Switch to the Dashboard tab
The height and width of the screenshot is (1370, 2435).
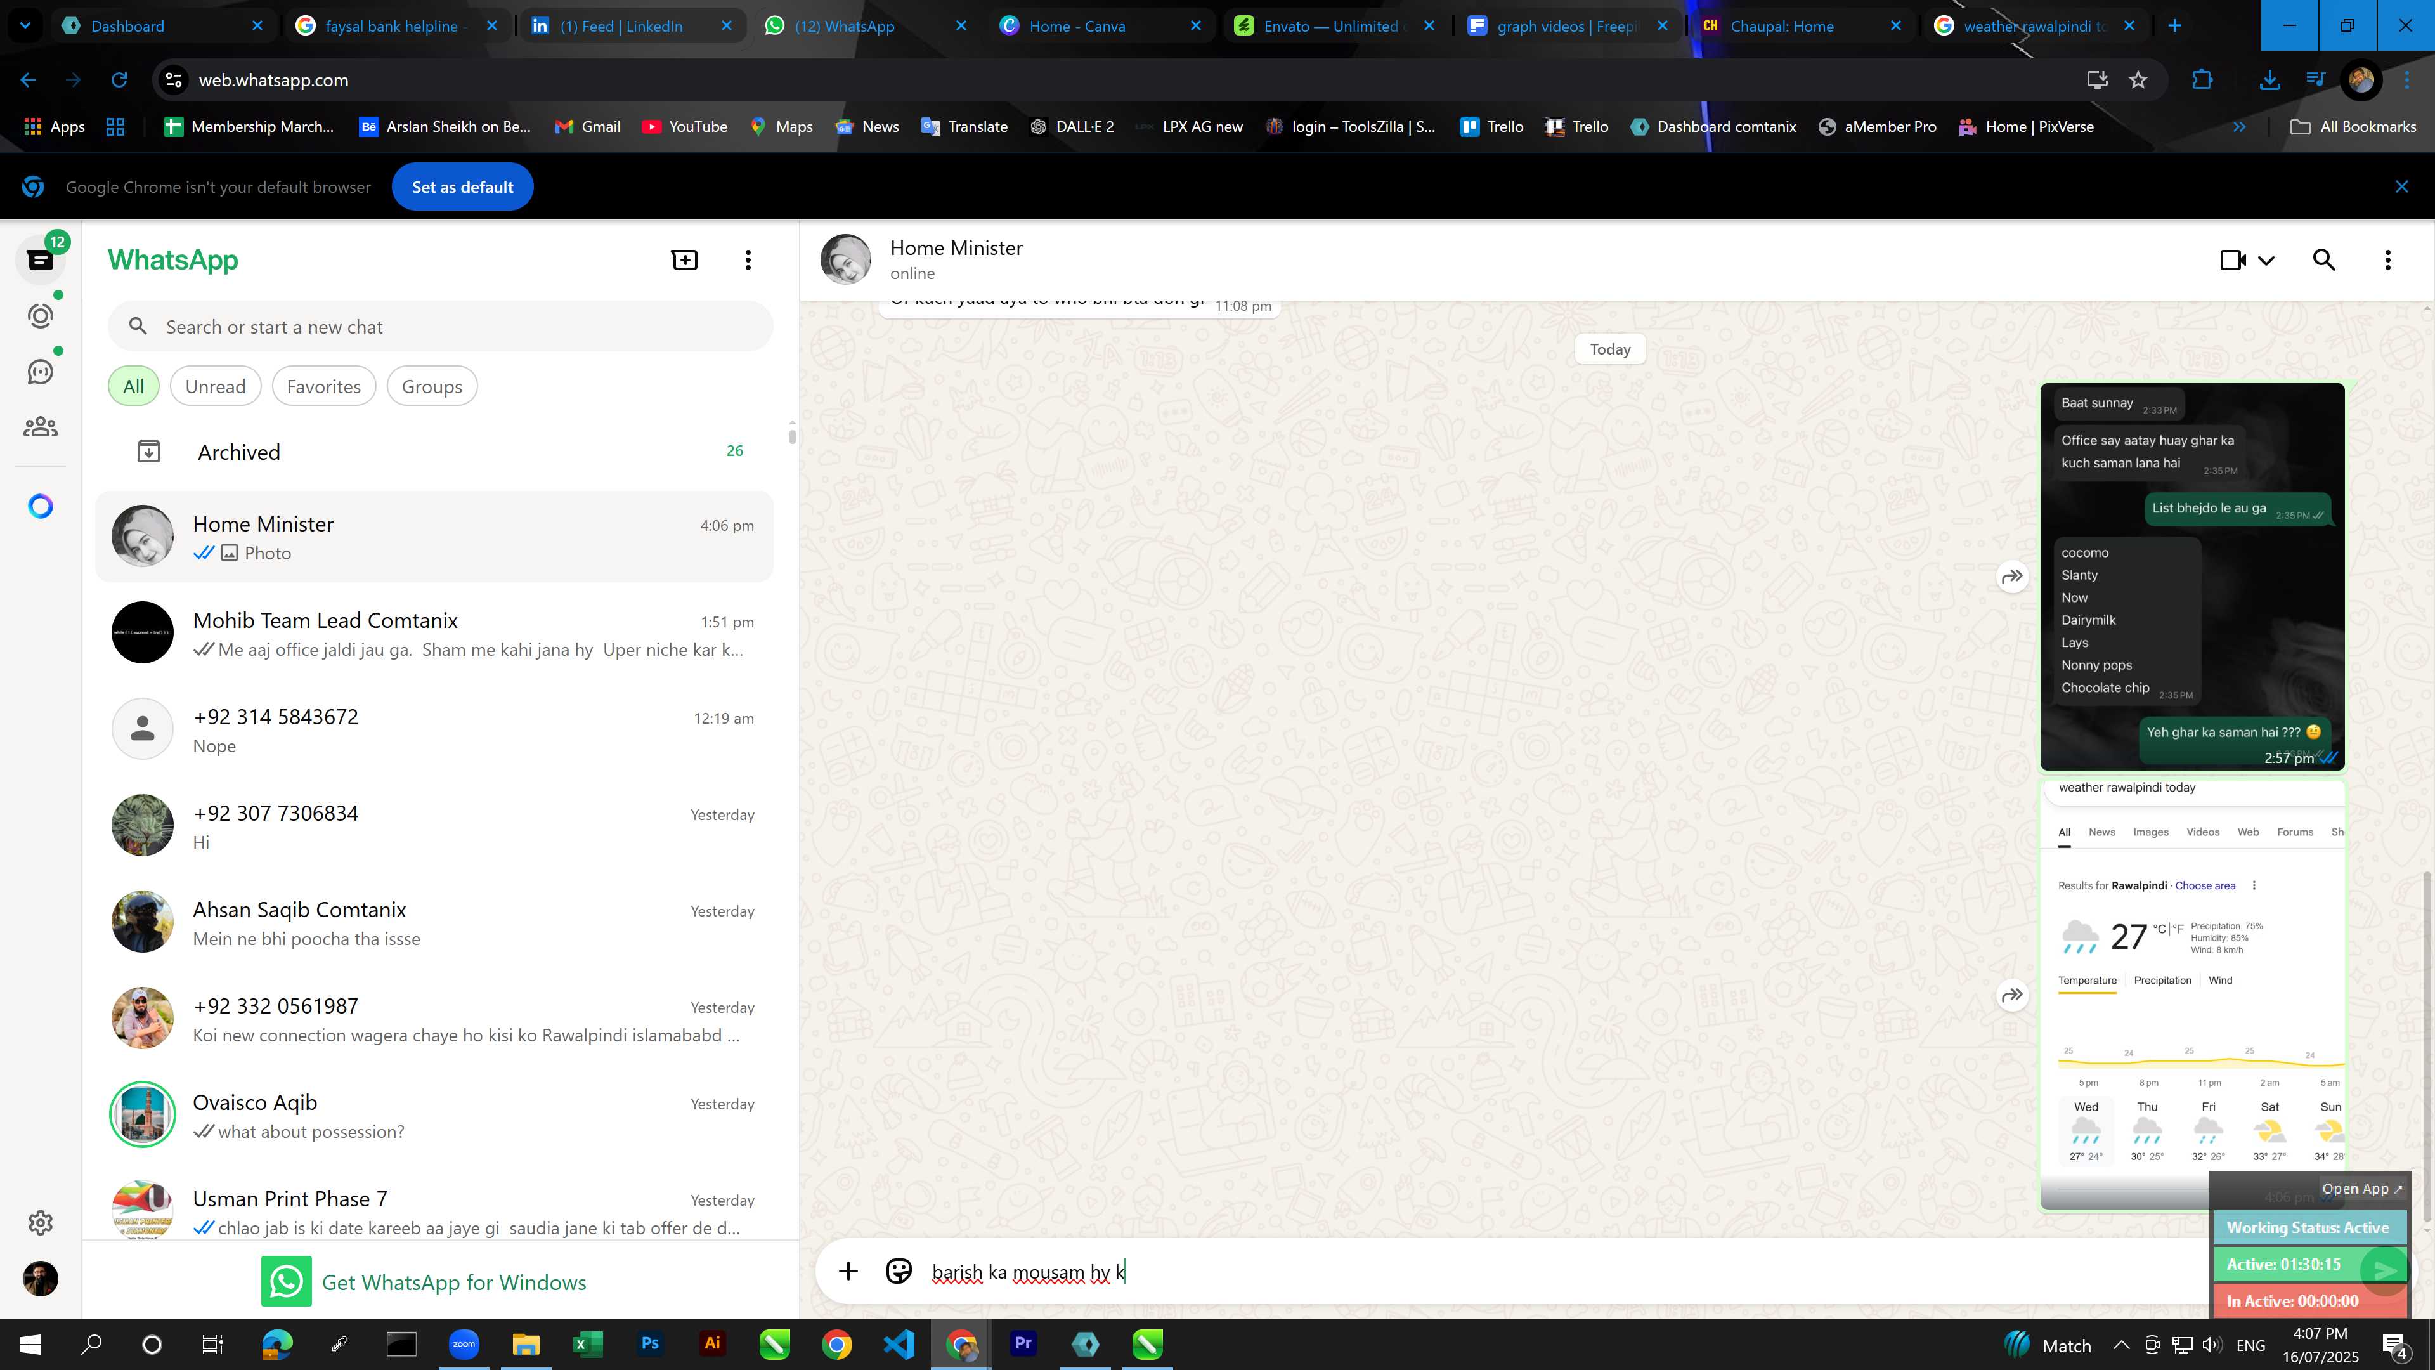162,25
